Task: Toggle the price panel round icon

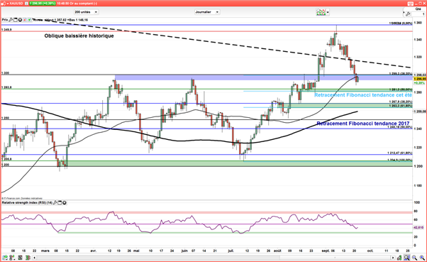Action: coord(20,20)
